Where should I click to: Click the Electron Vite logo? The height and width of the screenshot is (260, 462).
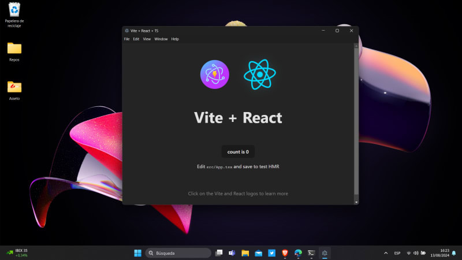click(x=214, y=75)
